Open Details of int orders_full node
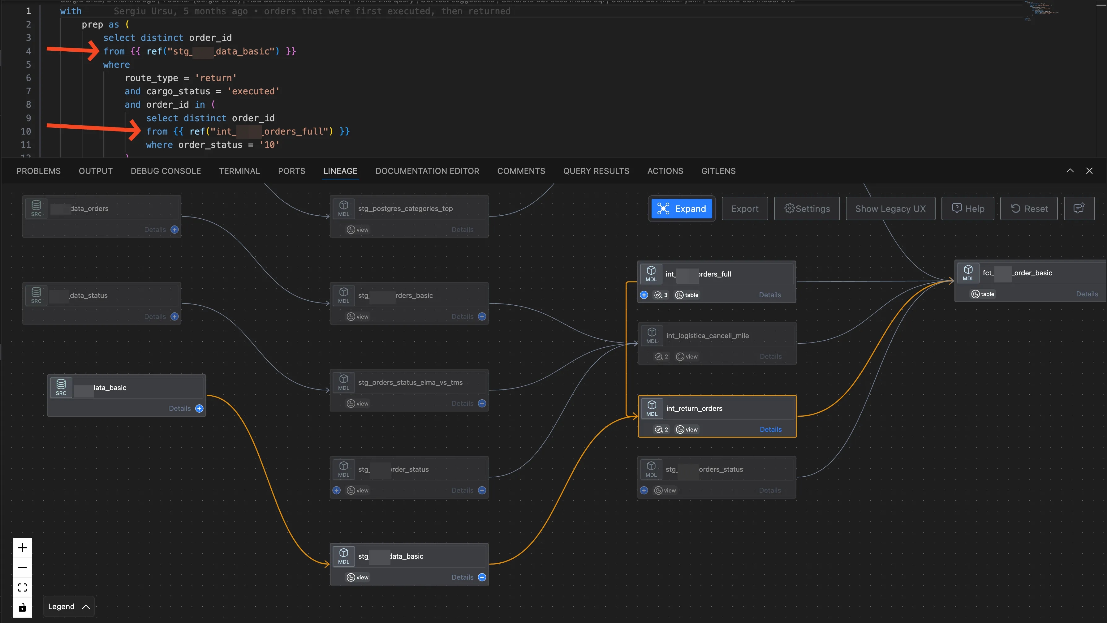The height and width of the screenshot is (623, 1107). pos(770,295)
